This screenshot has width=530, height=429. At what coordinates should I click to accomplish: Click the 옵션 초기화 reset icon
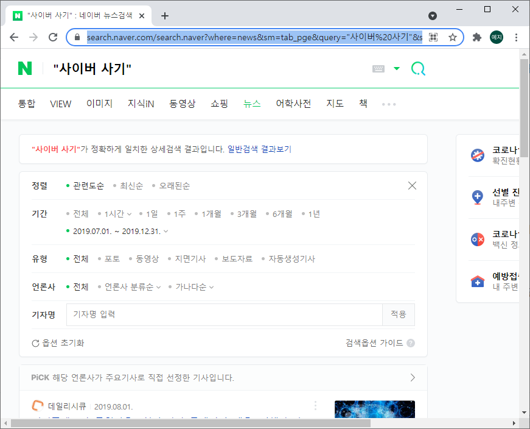(35, 343)
